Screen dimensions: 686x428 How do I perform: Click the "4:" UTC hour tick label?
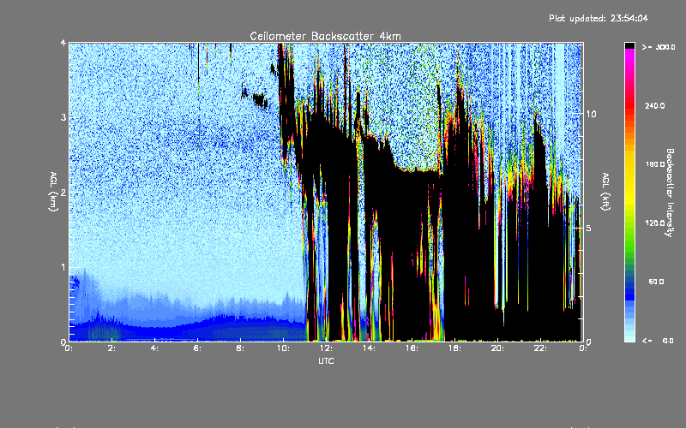click(154, 348)
